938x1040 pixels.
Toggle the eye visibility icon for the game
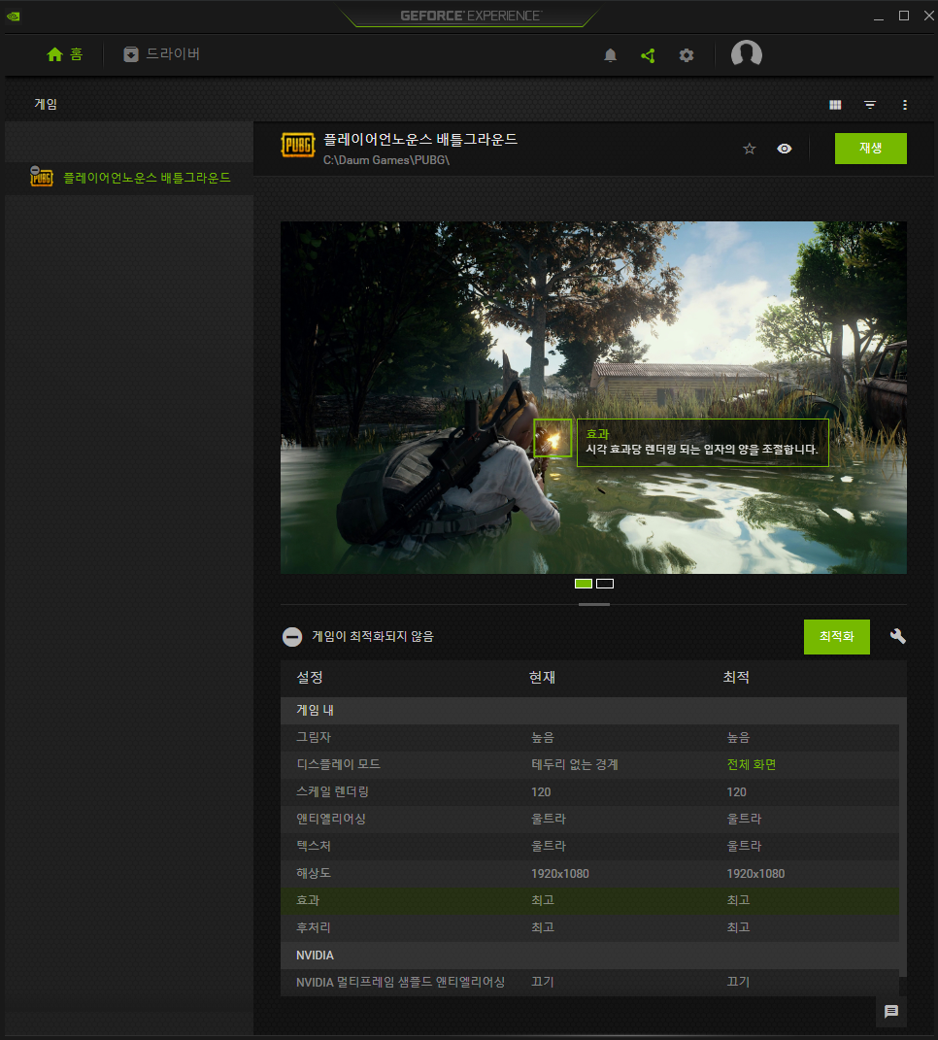click(785, 149)
